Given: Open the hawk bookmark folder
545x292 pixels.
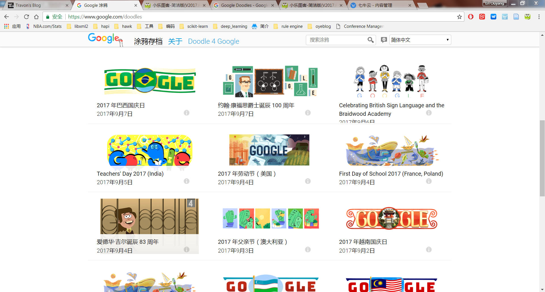Looking at the screenshot, I should point(123,26).
